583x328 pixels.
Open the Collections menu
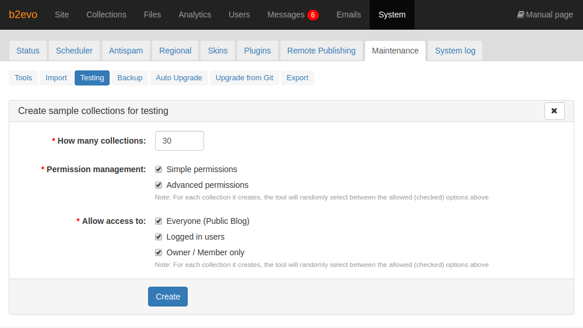(x=106, y=15)
